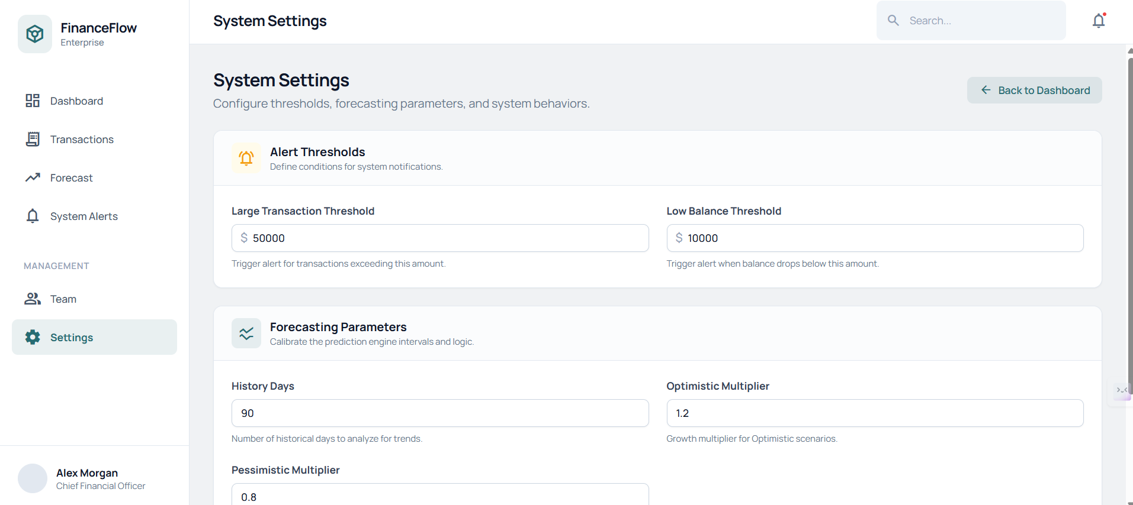Click the Forecast trend arrow icon
Image resolution: width=1133 pixels, height=505 pixels.
(x=33, y=177)
